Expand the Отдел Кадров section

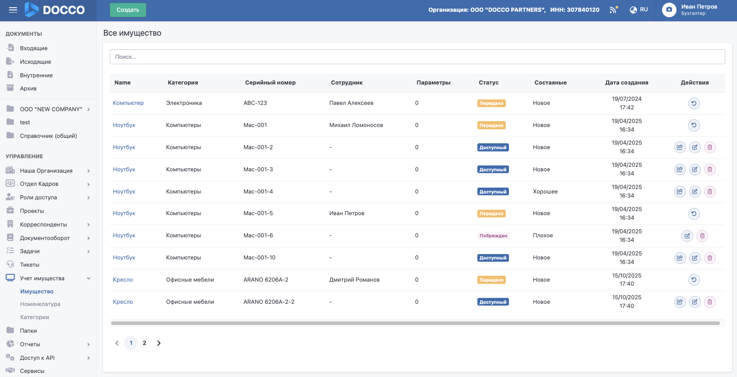coord(89,184)
